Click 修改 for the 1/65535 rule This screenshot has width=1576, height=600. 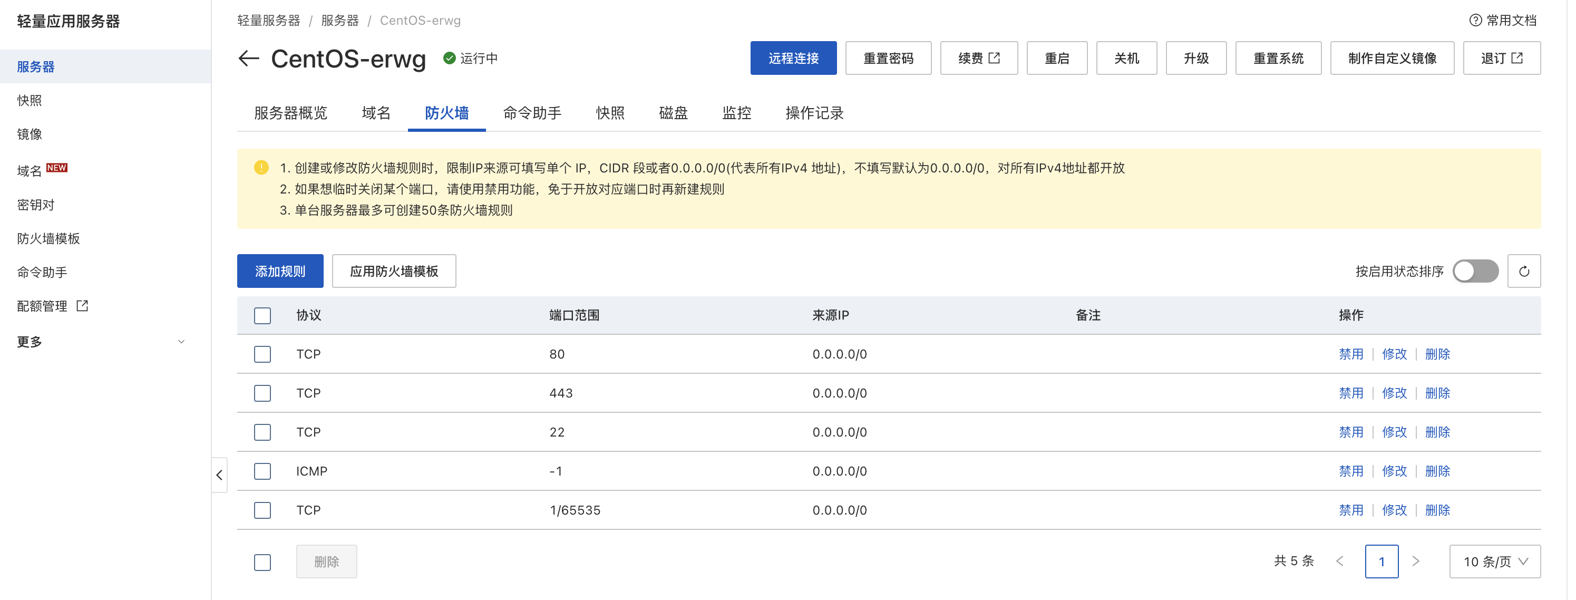coord(1394,510)
